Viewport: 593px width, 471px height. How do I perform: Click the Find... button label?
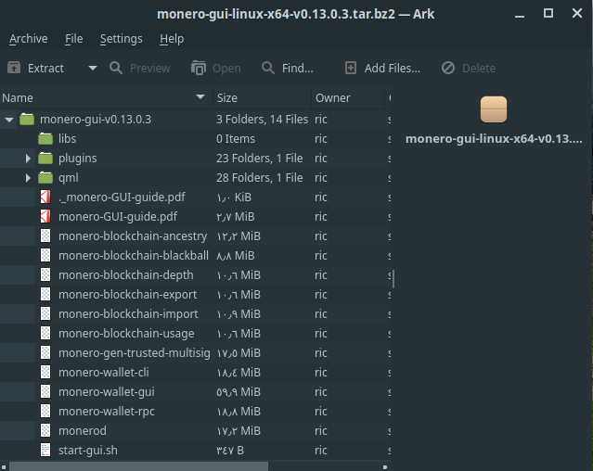coord(298,69)
